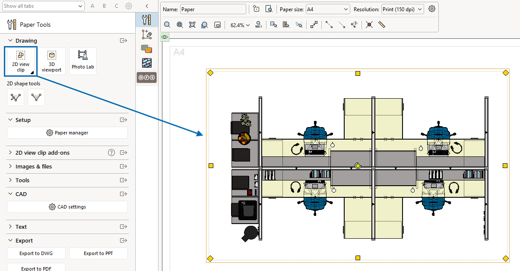This screenshot has height=271, width=520.
Task: Click the zoom in magnifier with filled center
Action: (x=180, y=25)
